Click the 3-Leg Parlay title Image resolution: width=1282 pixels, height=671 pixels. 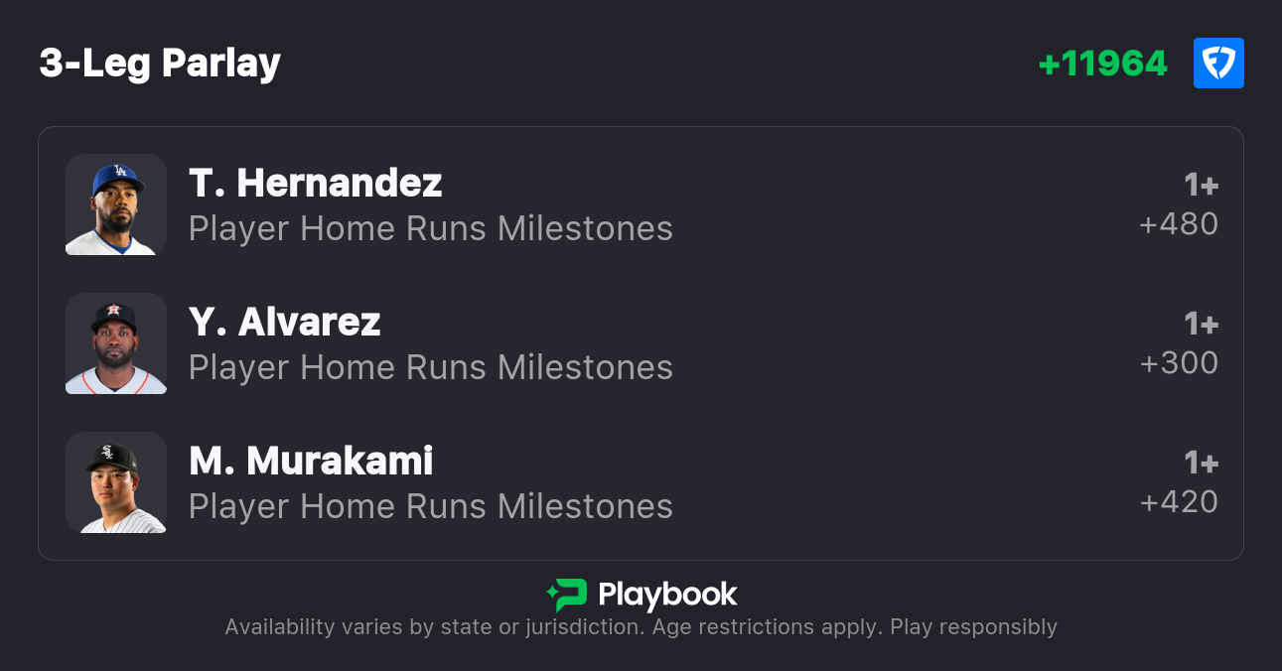click(x=160, y=64)
